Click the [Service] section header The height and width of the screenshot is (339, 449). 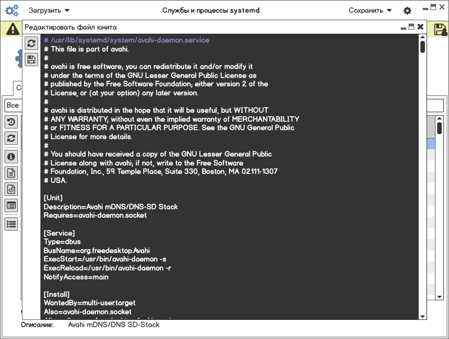pyautogui.click(x=59, y=233)
